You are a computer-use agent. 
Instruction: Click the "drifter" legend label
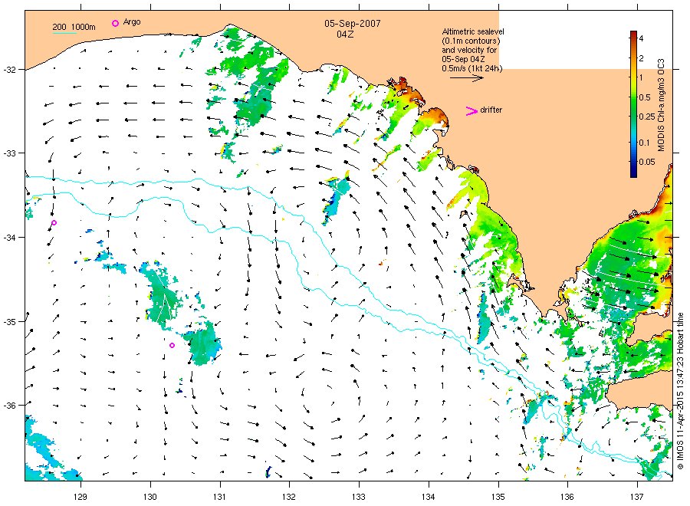[491, 110]
